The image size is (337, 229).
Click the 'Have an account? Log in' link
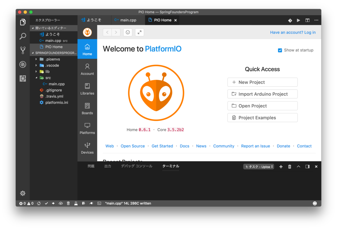(293, 32)
